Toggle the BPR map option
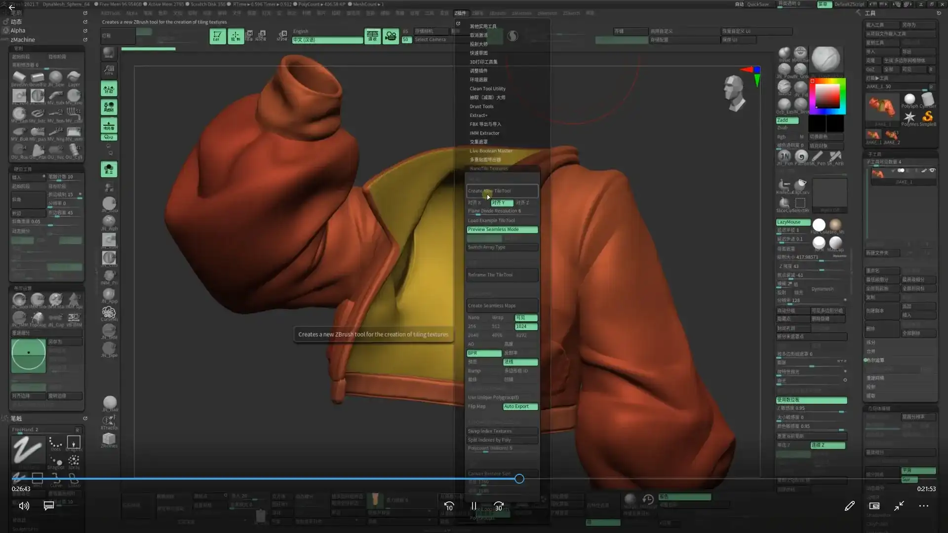948x533 pixels. 484,353
